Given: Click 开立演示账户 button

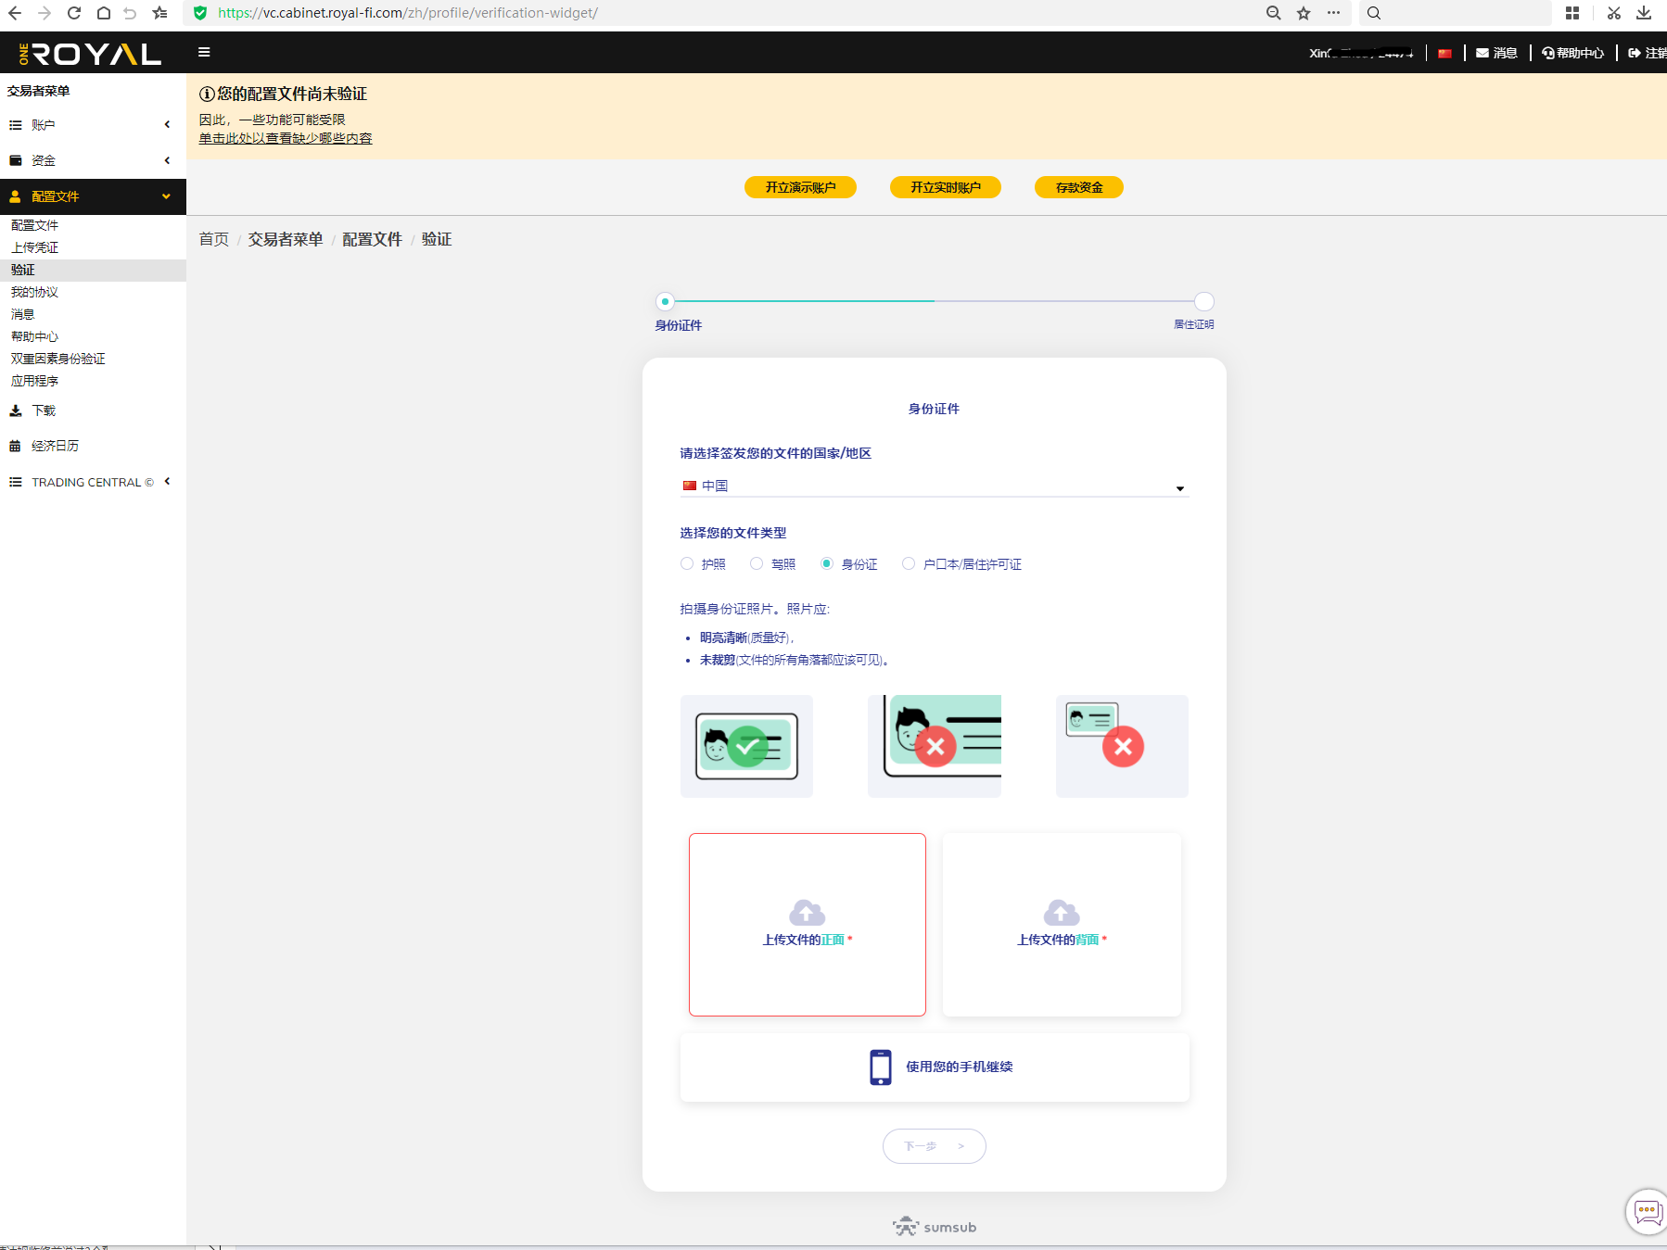Looking at the screenshot, I should 800,187.
